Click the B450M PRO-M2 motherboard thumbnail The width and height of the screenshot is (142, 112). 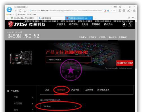pos(21,58)
